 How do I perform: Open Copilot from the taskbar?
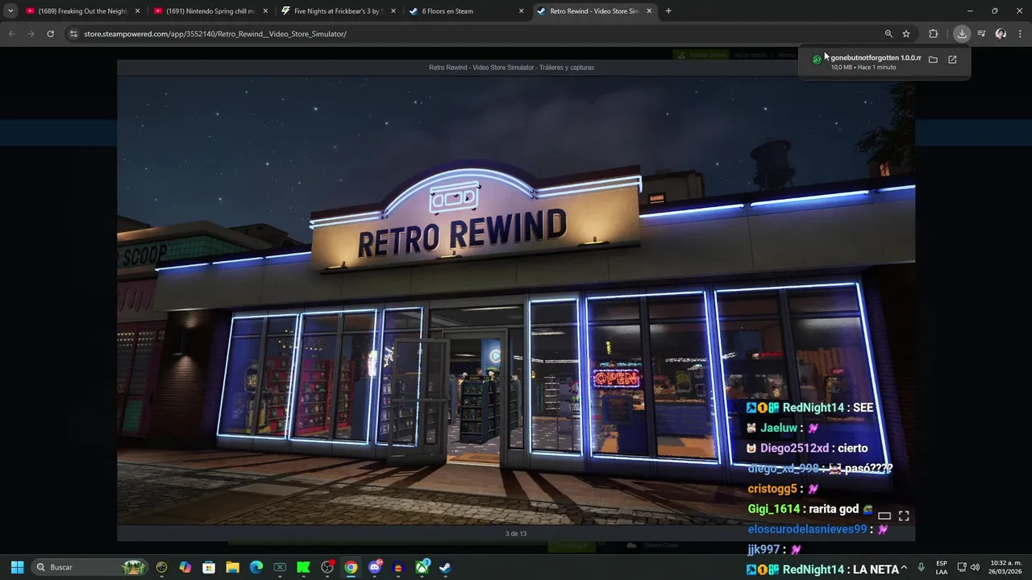(x=185, y=567)
